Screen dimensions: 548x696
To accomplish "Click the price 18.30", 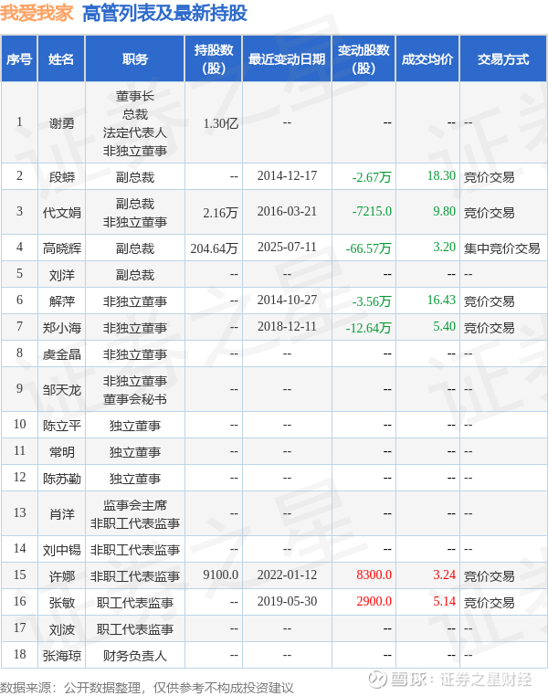I will 441,175.
